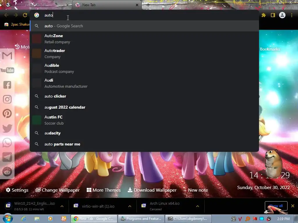Image resolution: width=298 pixels, height=223 pixels.
Task: Open a new tab with plus button
Action: click(148, 5)
